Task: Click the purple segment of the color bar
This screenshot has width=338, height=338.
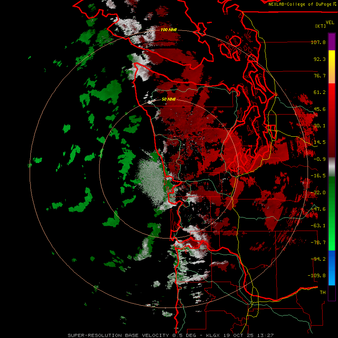Action: coord(332,42)
